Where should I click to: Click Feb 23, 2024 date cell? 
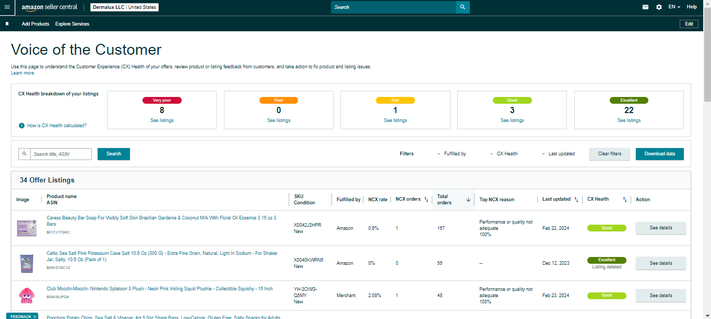pyautogui.click(x=555, y=296)
